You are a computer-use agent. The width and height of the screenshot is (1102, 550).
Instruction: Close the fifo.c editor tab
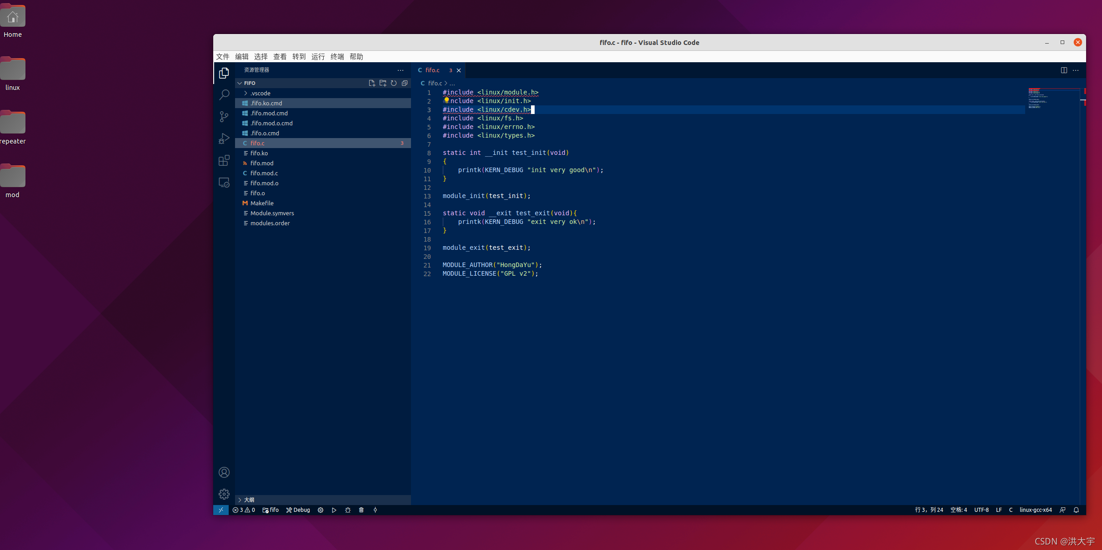[x=459, y=70]
